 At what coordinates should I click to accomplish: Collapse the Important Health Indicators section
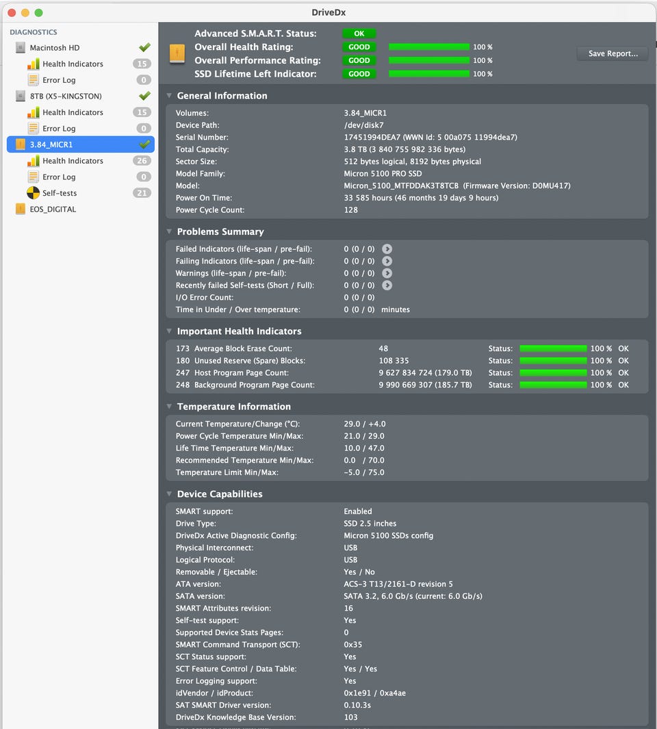(169, 331)
